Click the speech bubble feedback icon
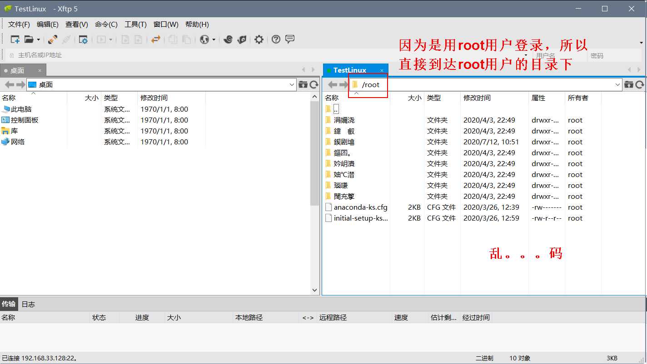The width and height of the screenshot is (647, 364). coord(290,39)
